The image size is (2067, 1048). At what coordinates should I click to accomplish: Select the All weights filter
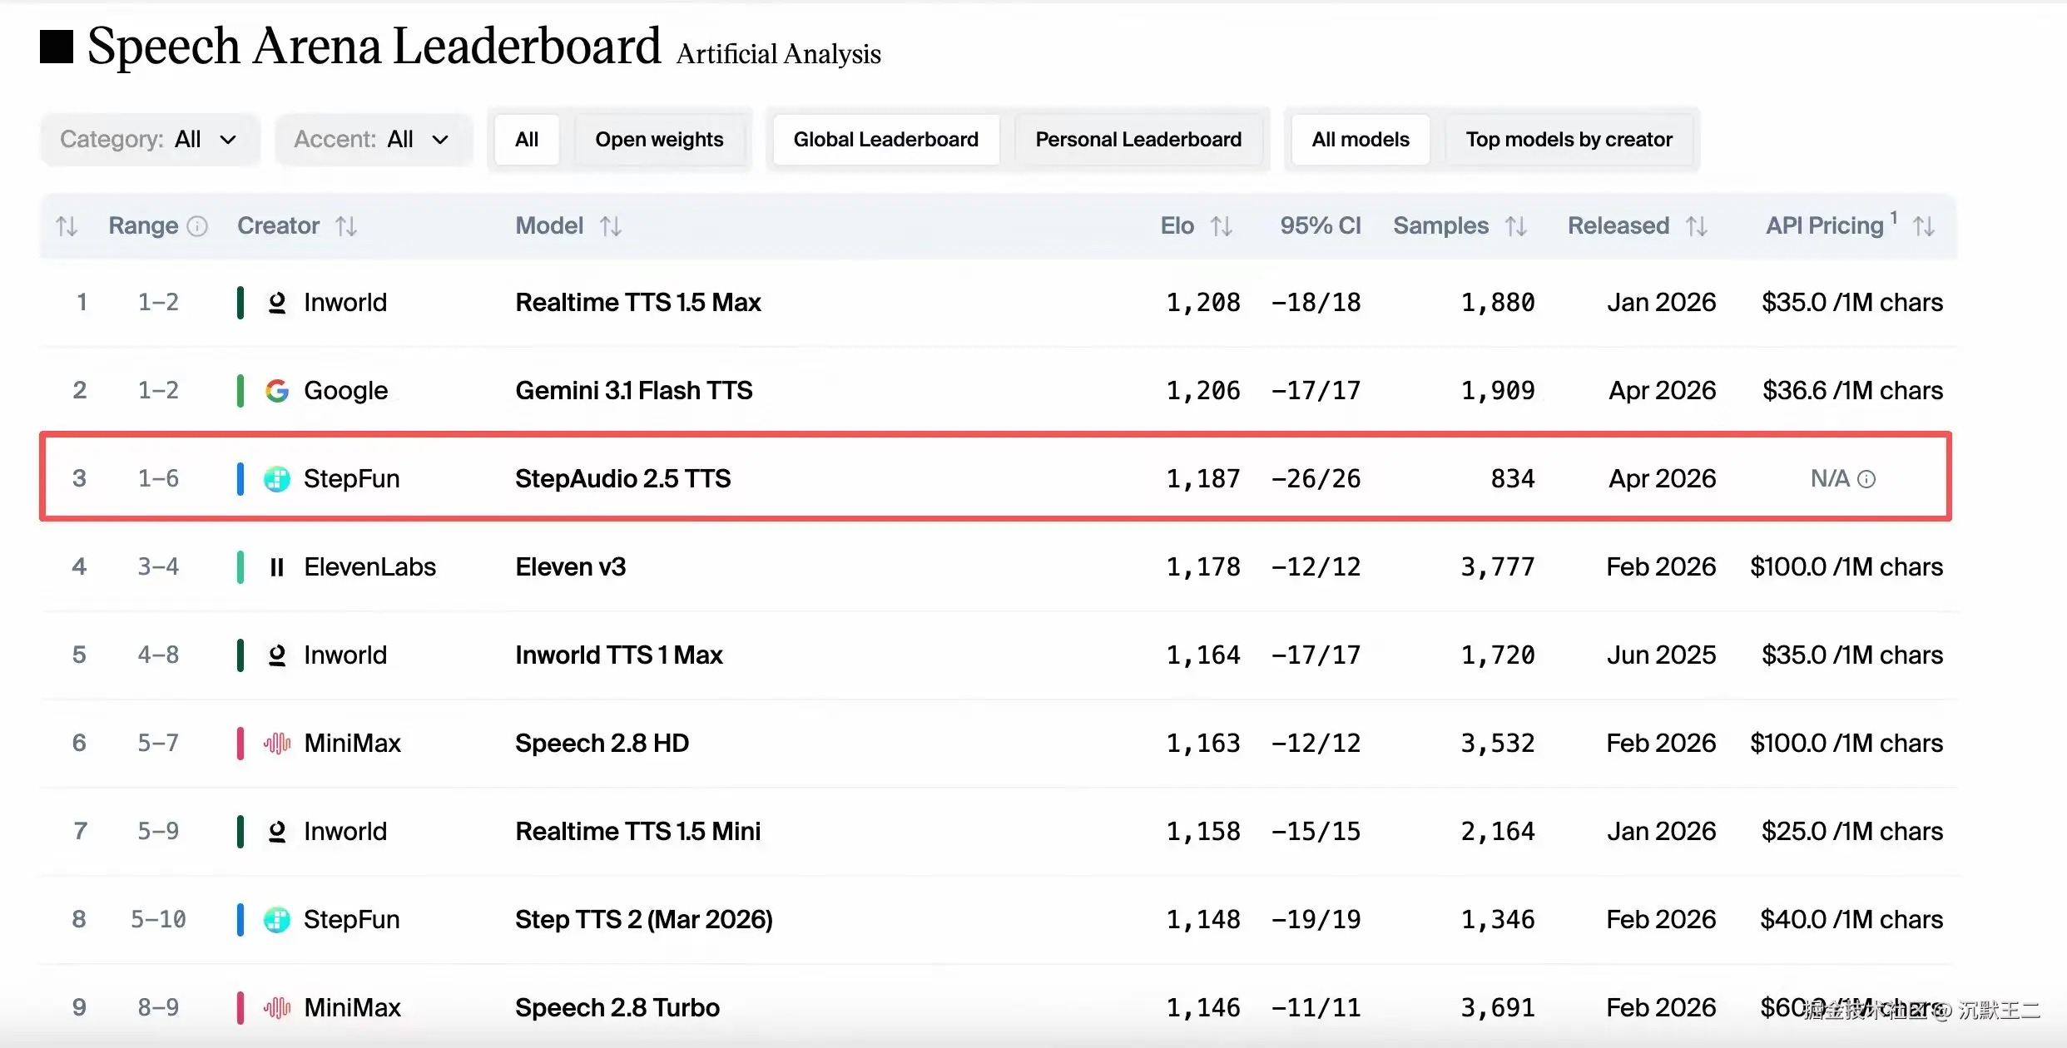tap(527, 140)
